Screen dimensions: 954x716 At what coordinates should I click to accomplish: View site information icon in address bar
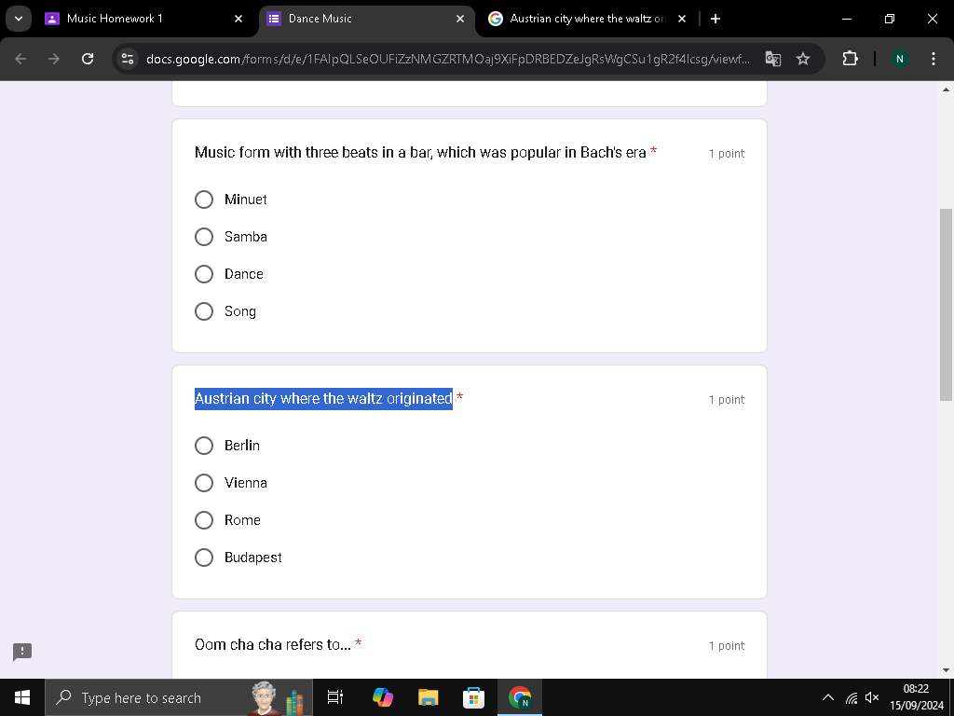point(127,59)
